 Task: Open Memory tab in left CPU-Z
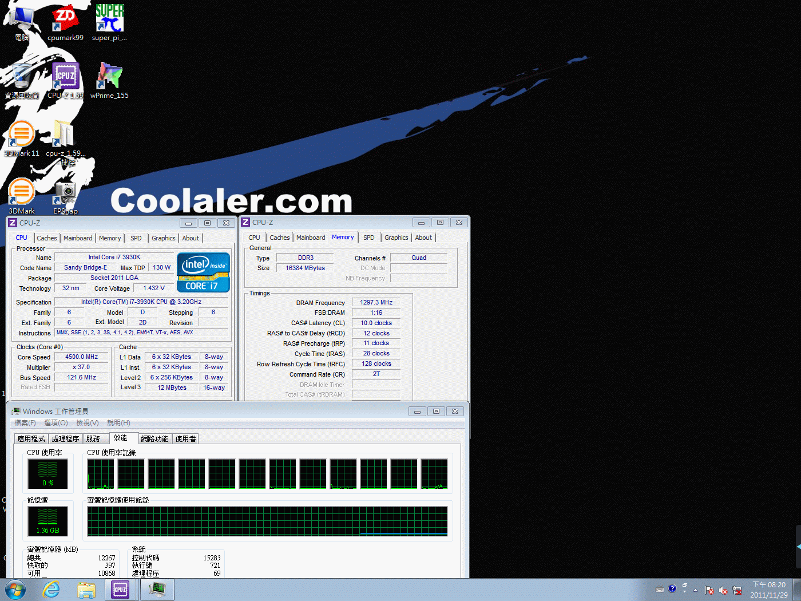coord(110,238)
